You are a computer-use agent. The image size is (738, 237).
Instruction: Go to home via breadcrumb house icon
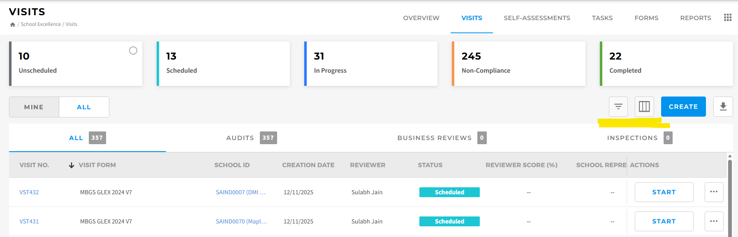click(13, 25)
